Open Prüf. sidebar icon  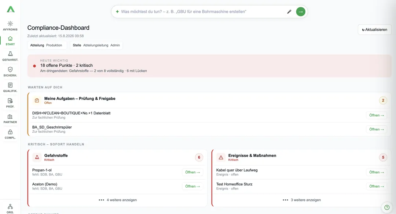pyautogui.click(x=10, y=101)
